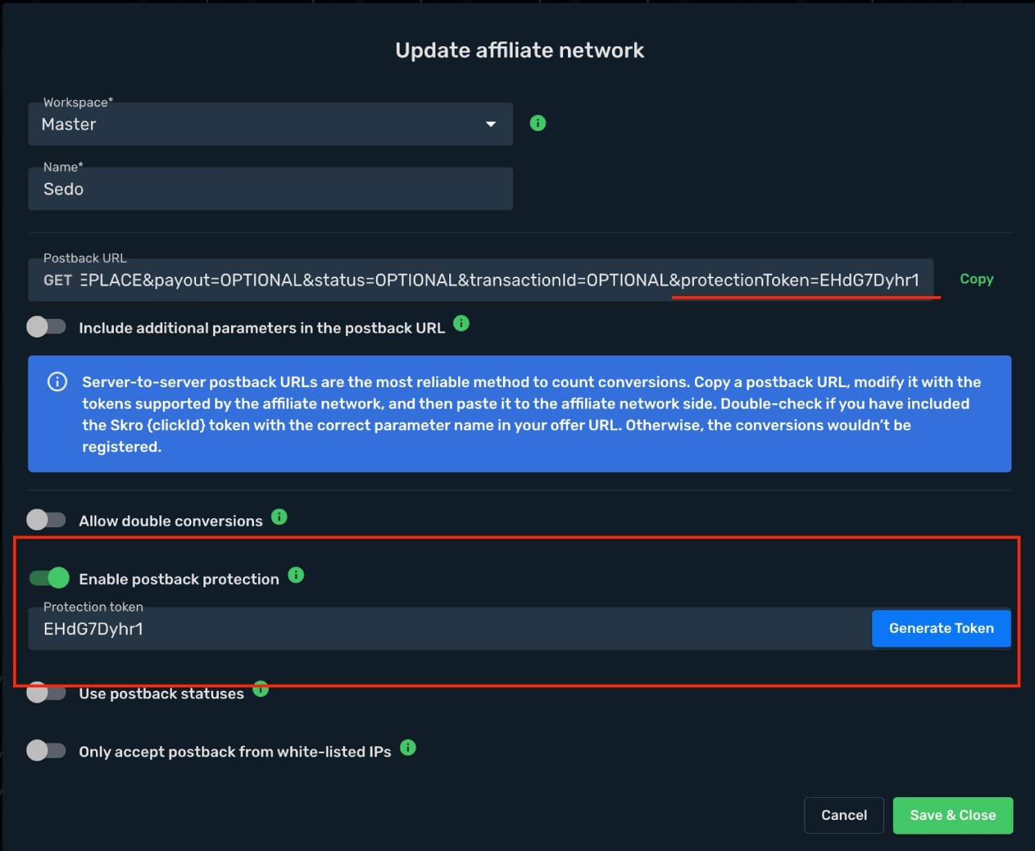The height and width of the screenshot is (851, 1035).
Task: Toggle Allow double conversions switch
Action: click(46, 520)
